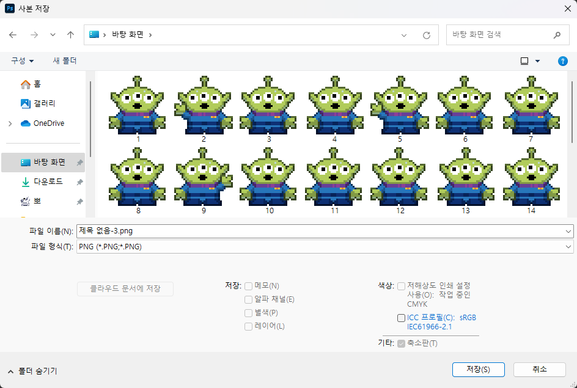Select 갤러리 in the navigation pane

pos(38,104)
